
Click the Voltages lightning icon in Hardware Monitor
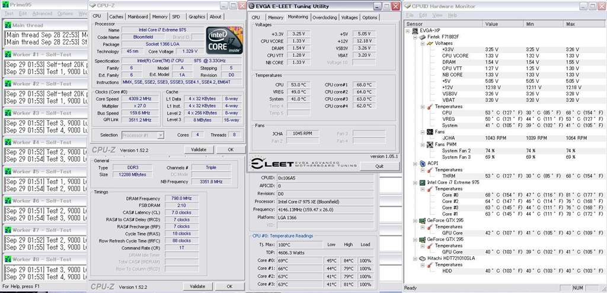pos(429,44)
